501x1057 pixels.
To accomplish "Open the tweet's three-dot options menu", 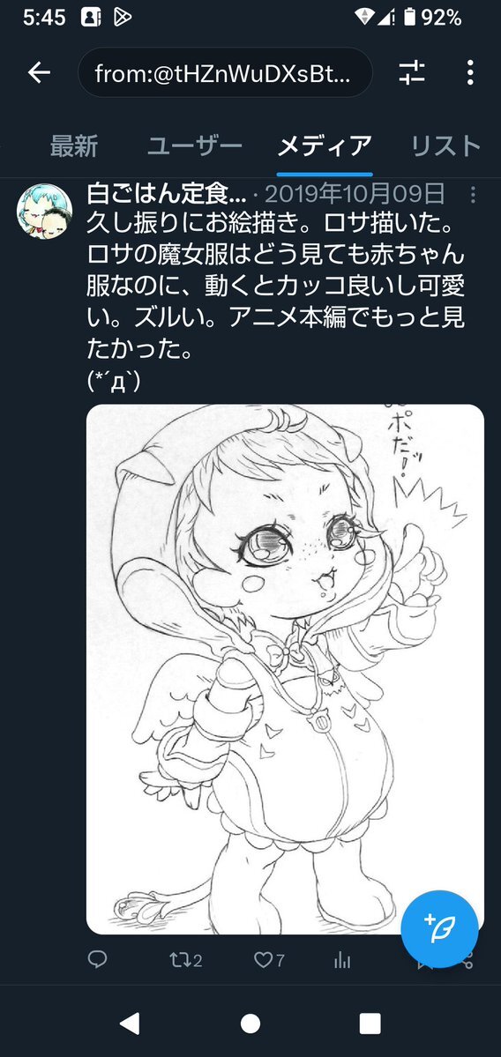I will click(473, 195).
